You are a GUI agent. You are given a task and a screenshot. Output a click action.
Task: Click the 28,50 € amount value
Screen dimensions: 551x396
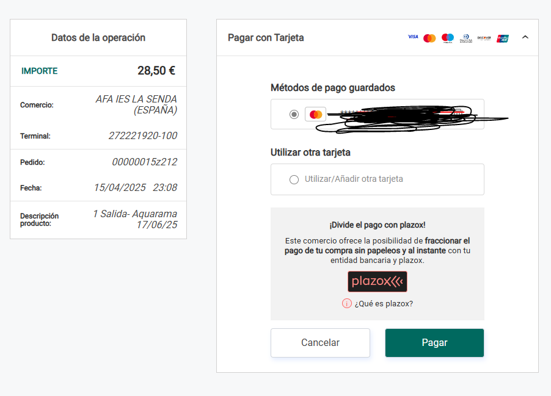point(156,71)
